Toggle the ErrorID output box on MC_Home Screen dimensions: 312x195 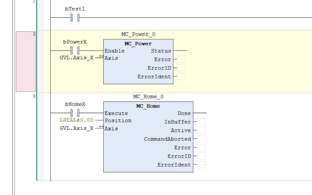pyautogui.click(x=201, y=156)
